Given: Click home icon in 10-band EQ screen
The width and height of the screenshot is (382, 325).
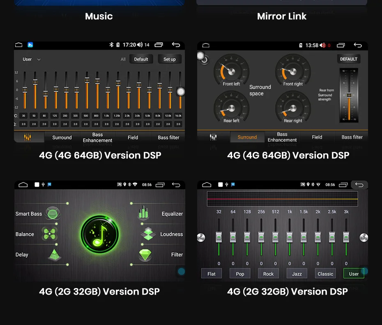Looking at the screenshot, I should 207,185.
